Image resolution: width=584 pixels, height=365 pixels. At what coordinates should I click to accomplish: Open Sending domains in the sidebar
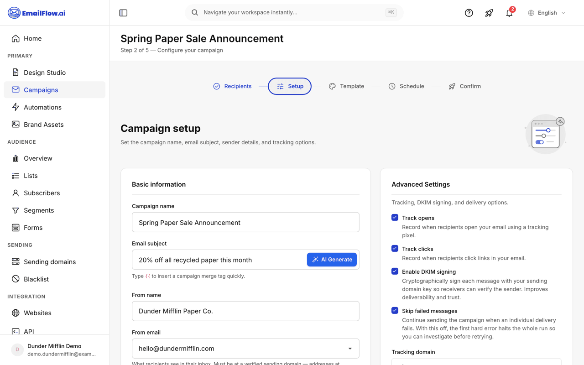(54, 262)
